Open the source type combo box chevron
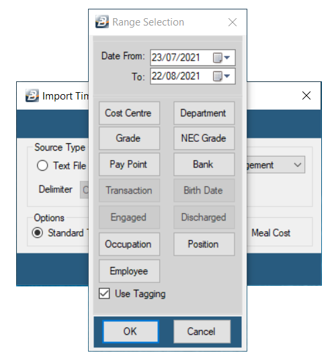Screen dimensions: 332x359 [298, 165]
